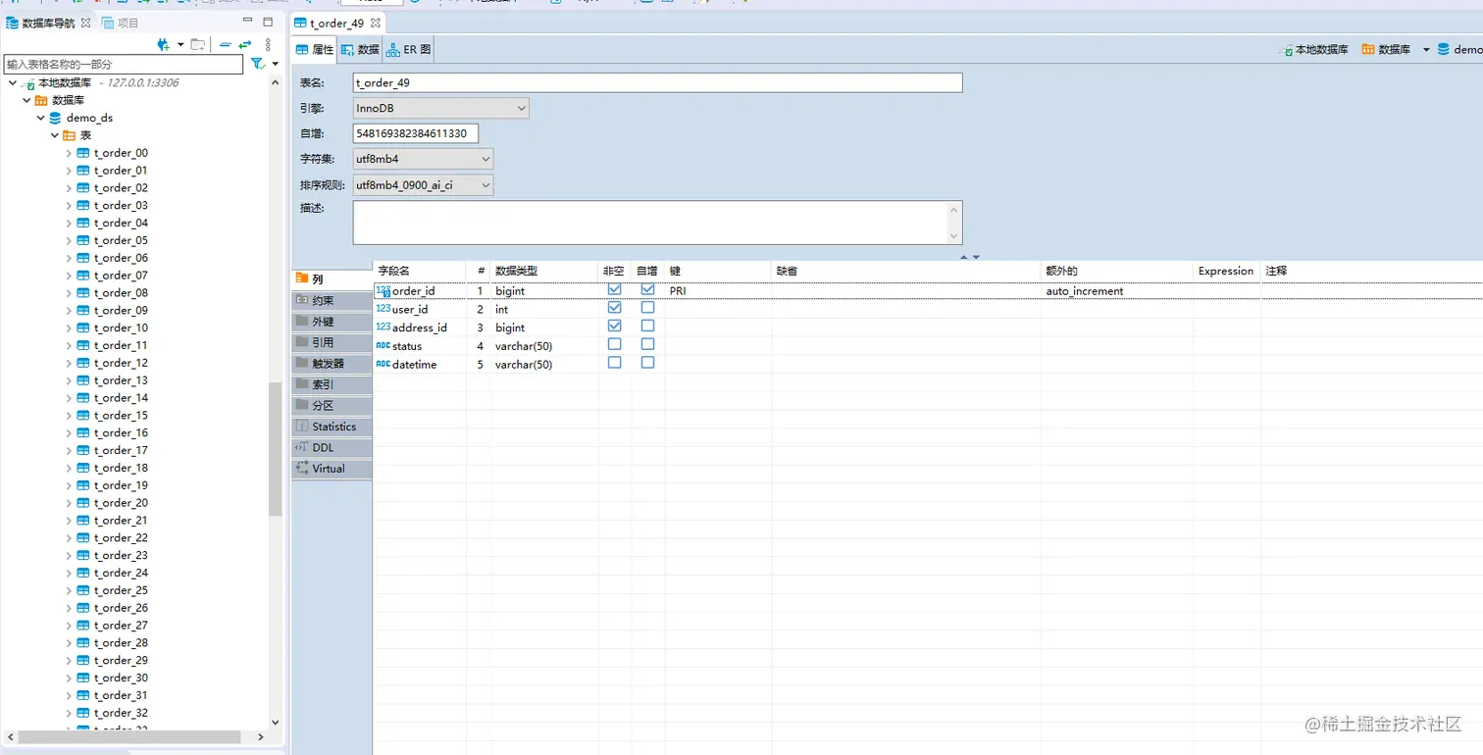Open the 外键 foreign keys section

[332, 322]
